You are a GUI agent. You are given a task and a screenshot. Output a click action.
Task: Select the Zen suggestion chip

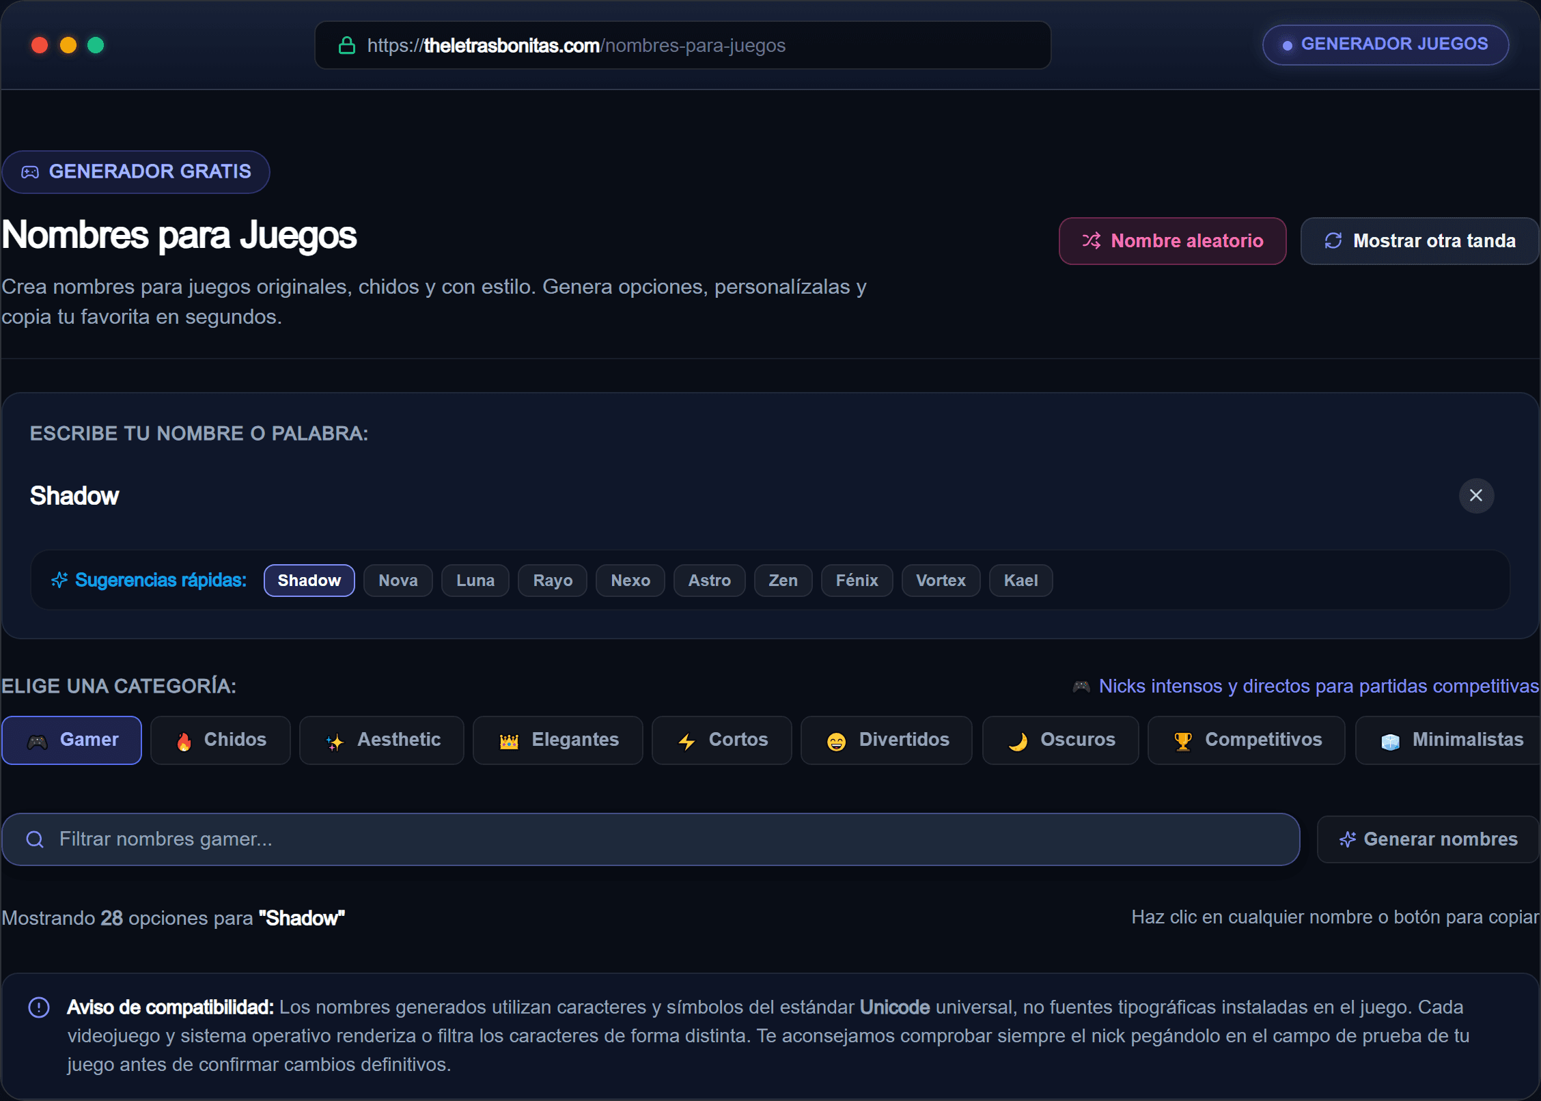(783, 581)
